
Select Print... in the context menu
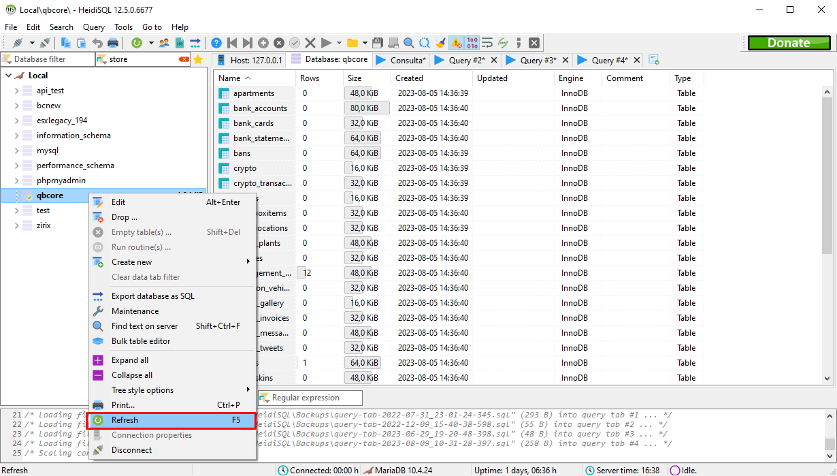[x=173, y=405]
